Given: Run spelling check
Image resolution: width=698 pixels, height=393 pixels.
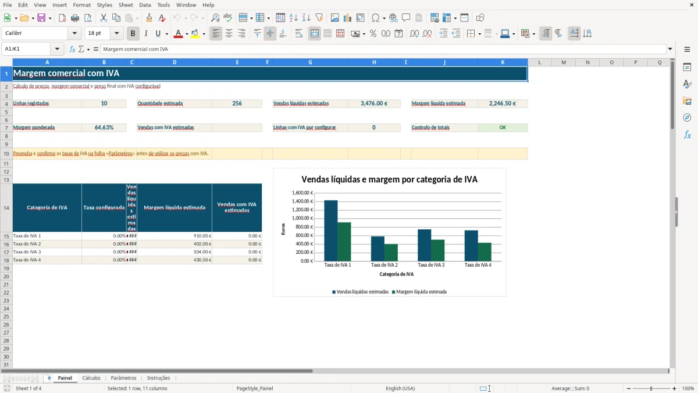Looking at the screenshot, I should click(228, 18).
